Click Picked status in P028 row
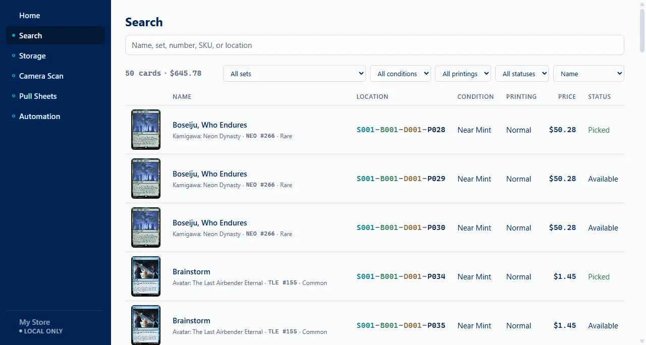This screenshot has width=646, height=345. (x=599, y=130)
